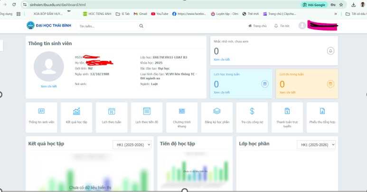Screen dimensions: 367x192
Task: Open Thông tin sinh viên tile icon
Action: pyautogui.click(x=41, y=111)
